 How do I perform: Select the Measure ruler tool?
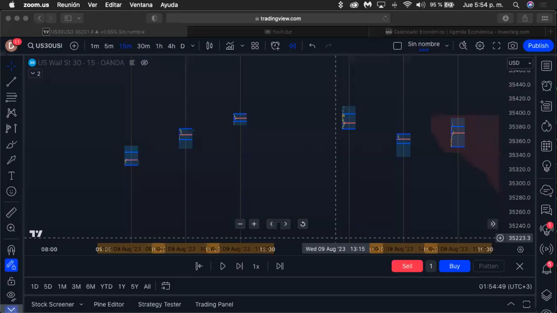pos(11,212)
